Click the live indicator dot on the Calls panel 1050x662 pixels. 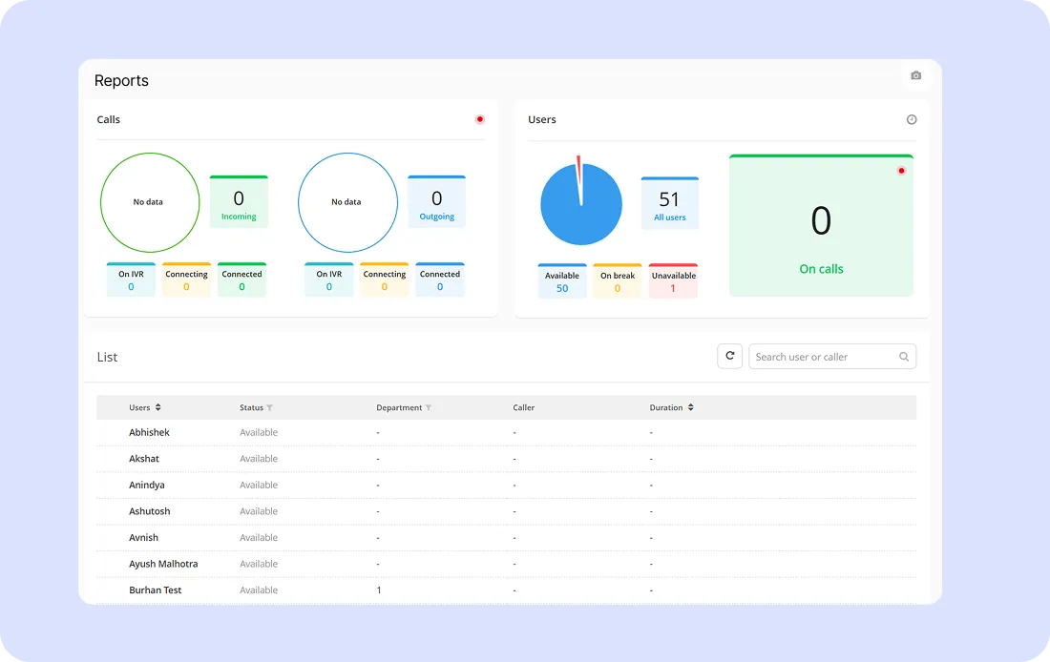coord(480,118)
